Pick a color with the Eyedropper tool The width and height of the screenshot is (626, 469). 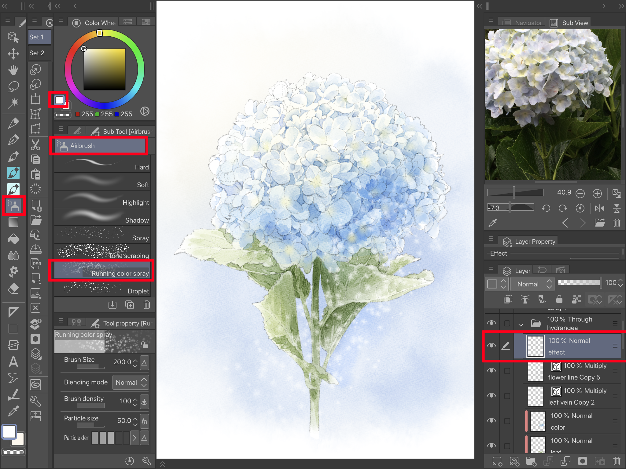coord(13,411)
